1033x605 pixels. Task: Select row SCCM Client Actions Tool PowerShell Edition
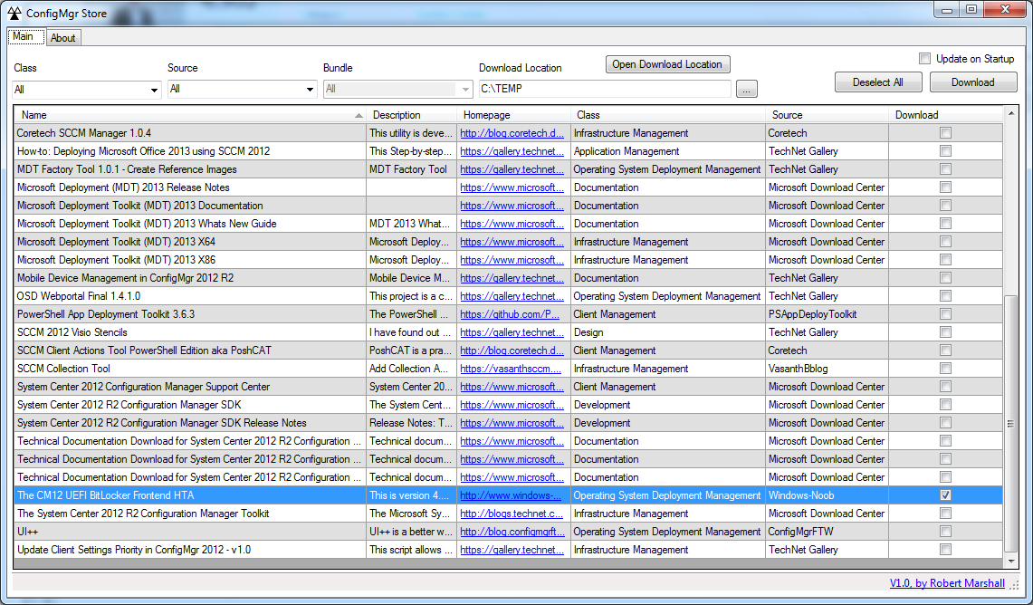coord(508,351)
